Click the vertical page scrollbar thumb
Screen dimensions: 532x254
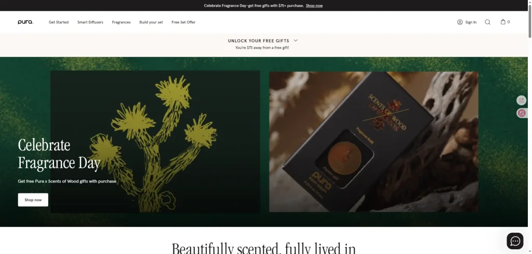tap(529, 21)
